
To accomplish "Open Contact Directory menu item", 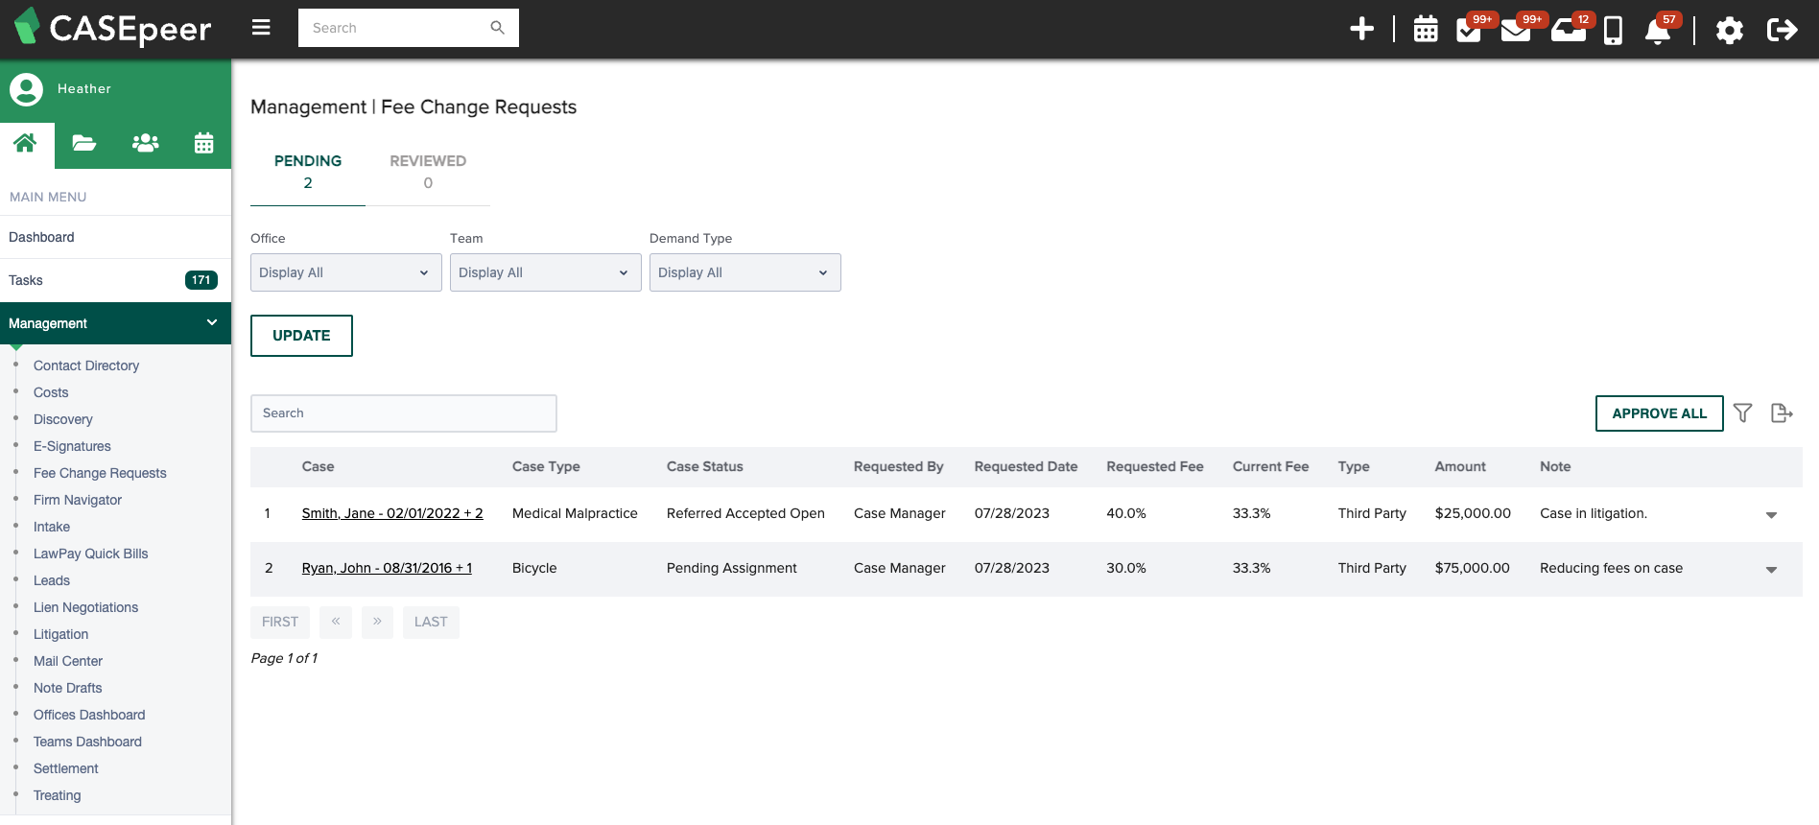I will click(86, 365).
